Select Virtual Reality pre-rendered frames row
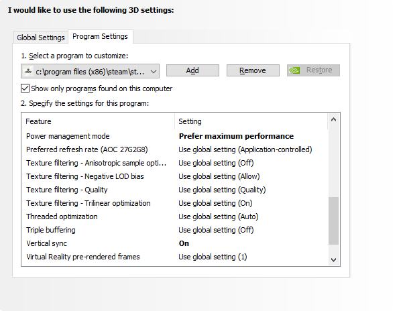The image size is (405, 311). pos(82,257)
